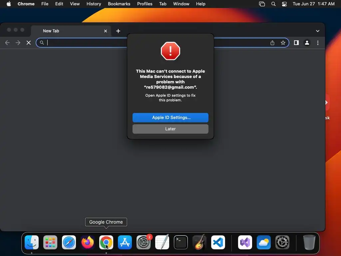Open Spotlight search in menu bar
The height and width of the screenshot is (256, 341).
[x=273, y=4]
